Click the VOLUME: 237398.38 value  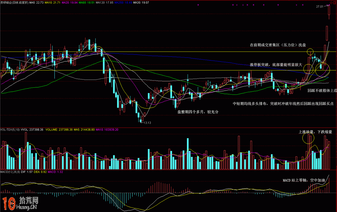[x=59, y=130]
